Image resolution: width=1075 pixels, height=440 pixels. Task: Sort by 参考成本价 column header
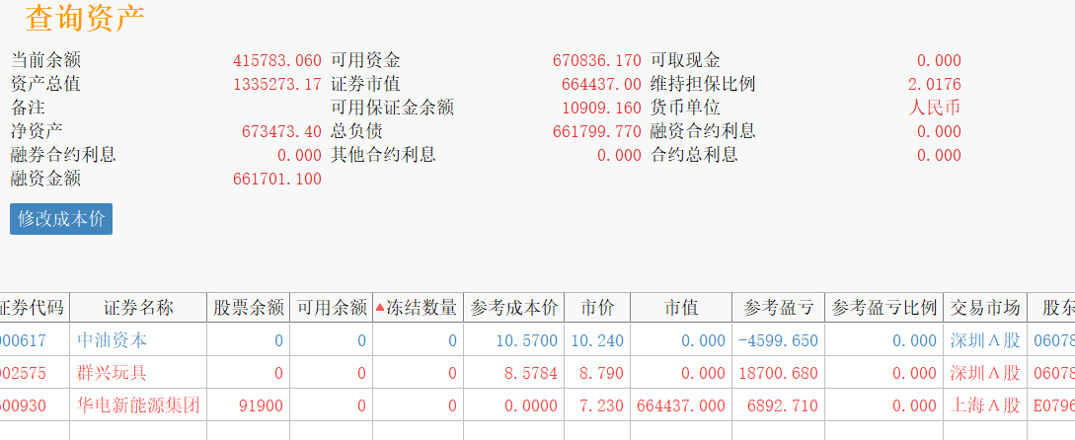tap(513, 308)
